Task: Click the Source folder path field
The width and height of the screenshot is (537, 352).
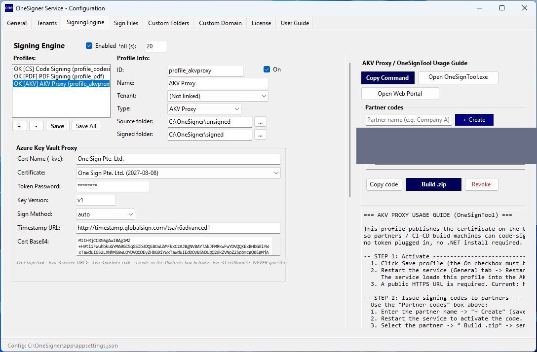Action: pos(210,122)
